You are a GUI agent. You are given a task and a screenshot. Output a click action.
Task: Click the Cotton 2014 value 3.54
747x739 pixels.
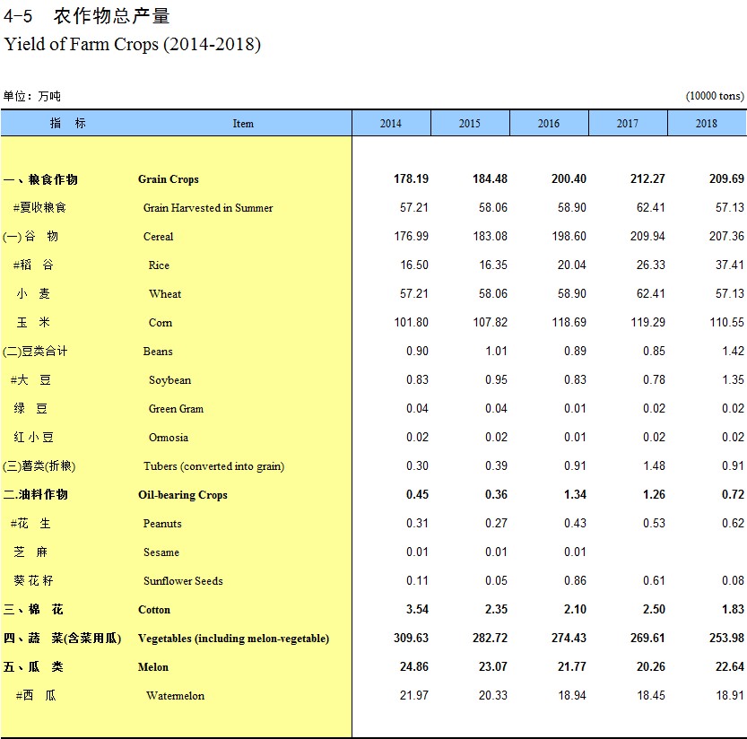tap(417, 610)
